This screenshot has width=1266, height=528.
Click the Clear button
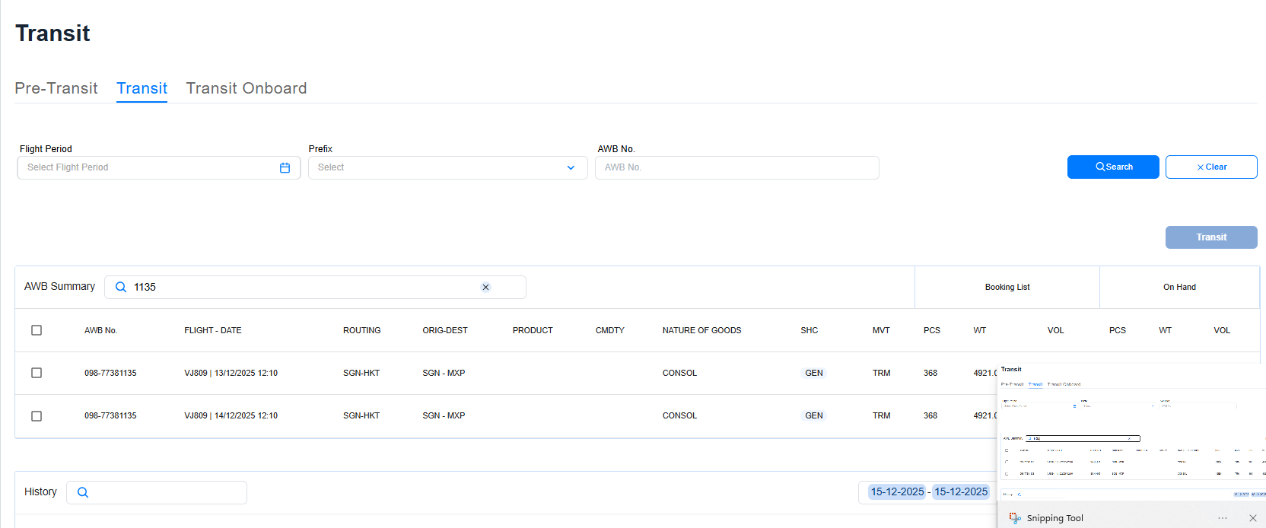[1210, 167]
